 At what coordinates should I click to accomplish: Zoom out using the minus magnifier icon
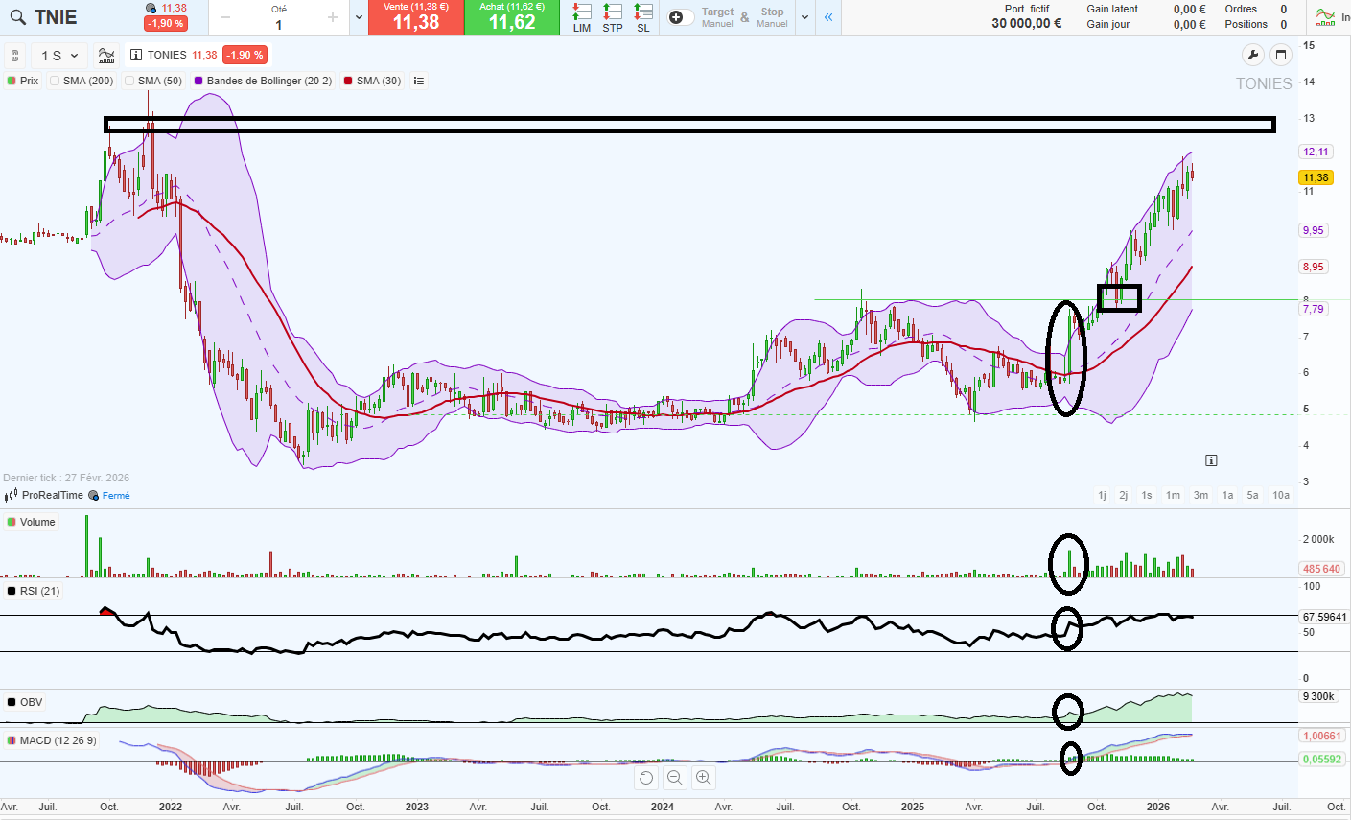(675, 778)
